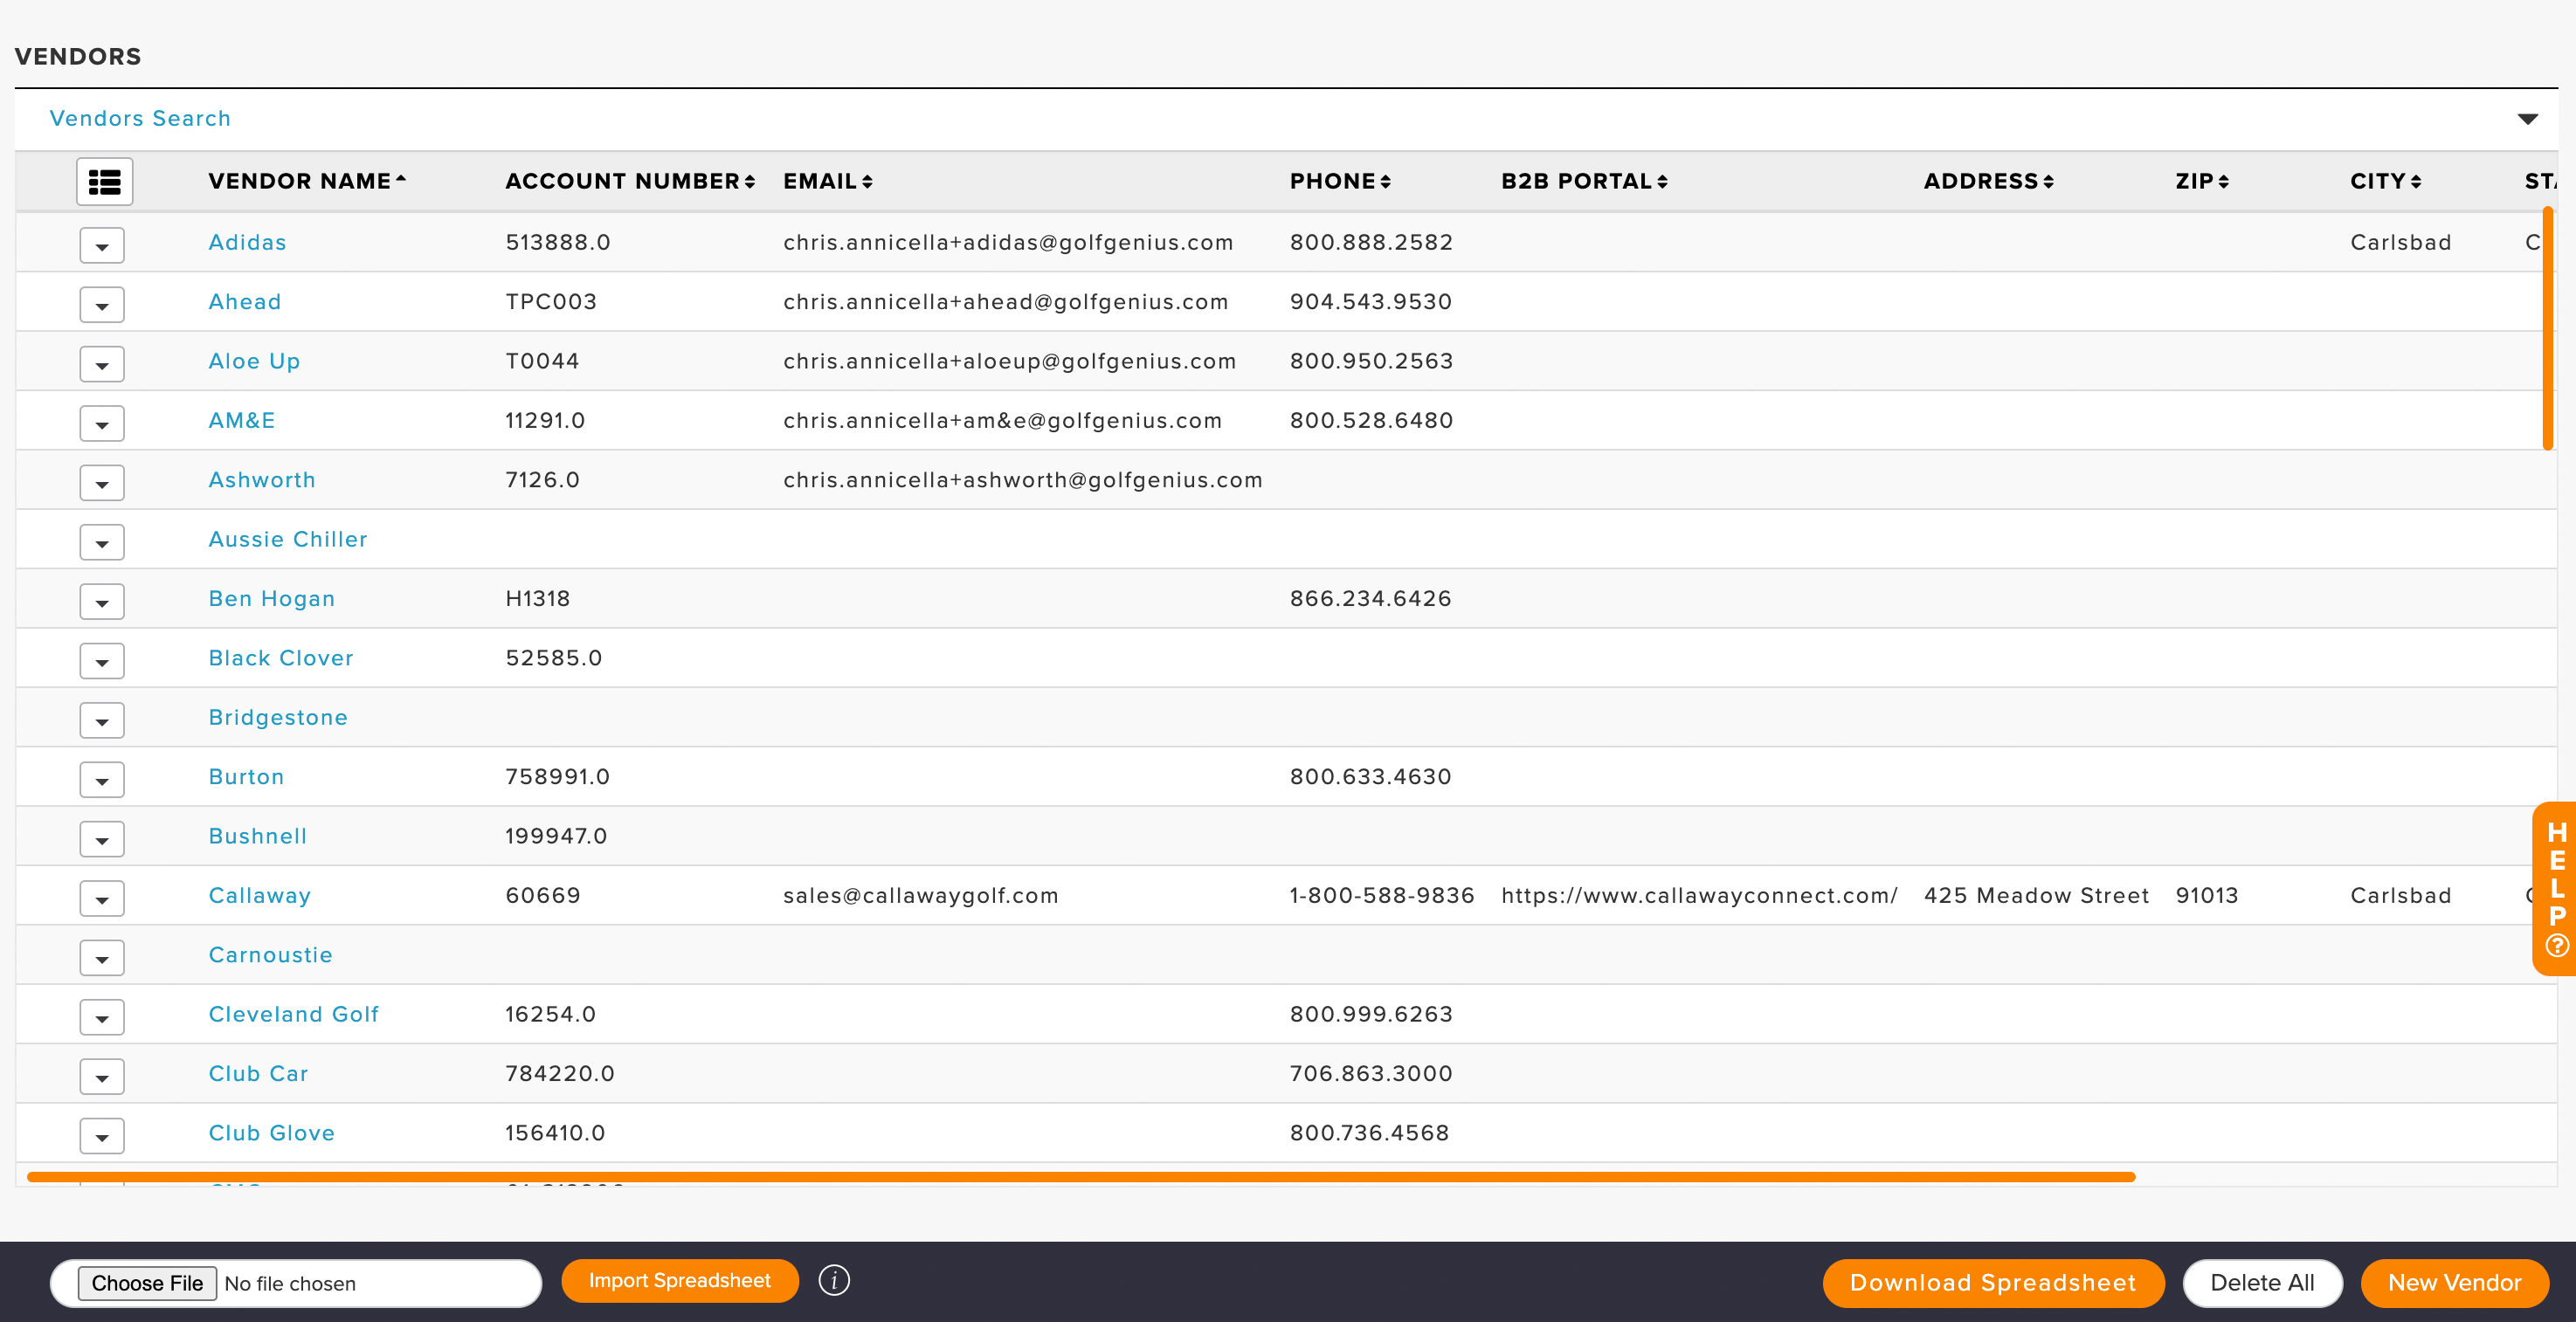The width and height of the screenshot is (2576, 1322).
Task: Open the orange HELP side tab
Action: [2555, 887]
